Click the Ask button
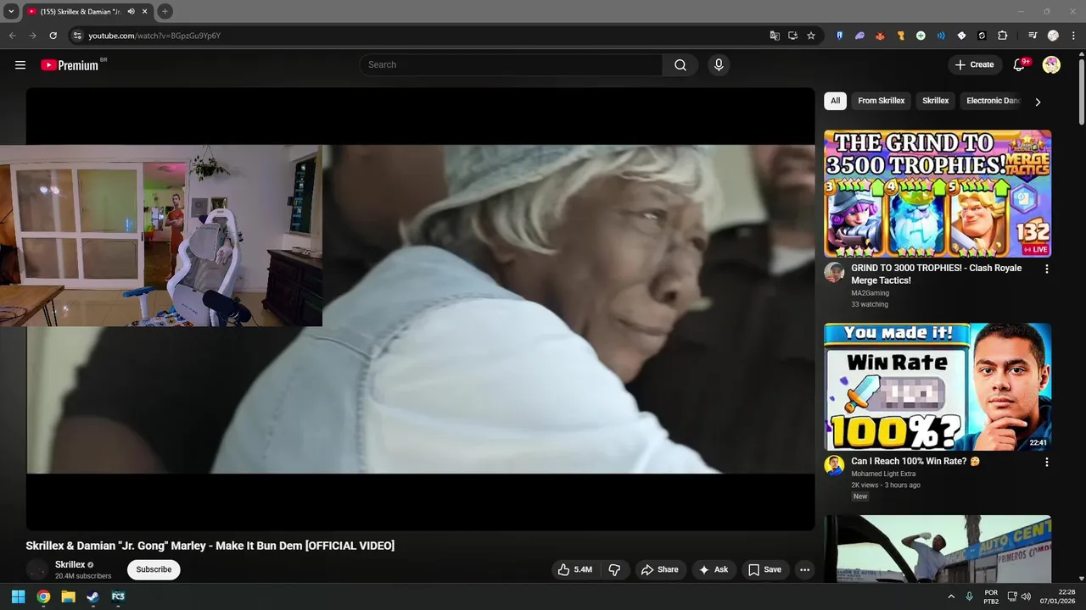 pyautogui.click(x=713, y=569)
